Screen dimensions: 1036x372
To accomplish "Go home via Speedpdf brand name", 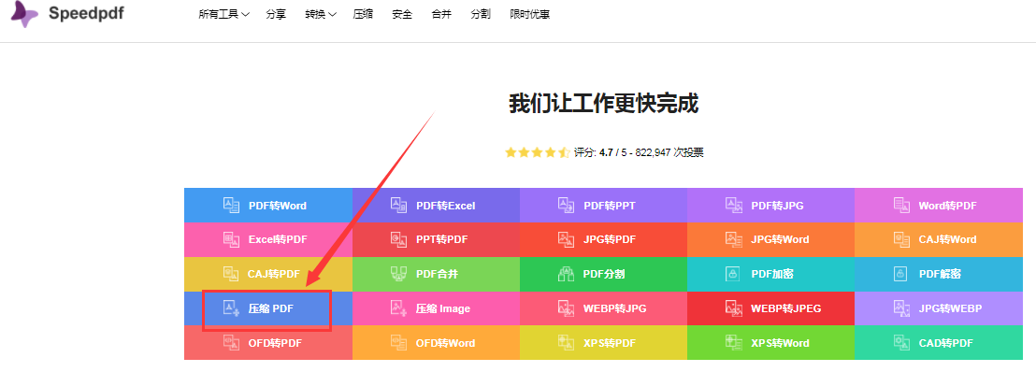I will coord(86,13).
